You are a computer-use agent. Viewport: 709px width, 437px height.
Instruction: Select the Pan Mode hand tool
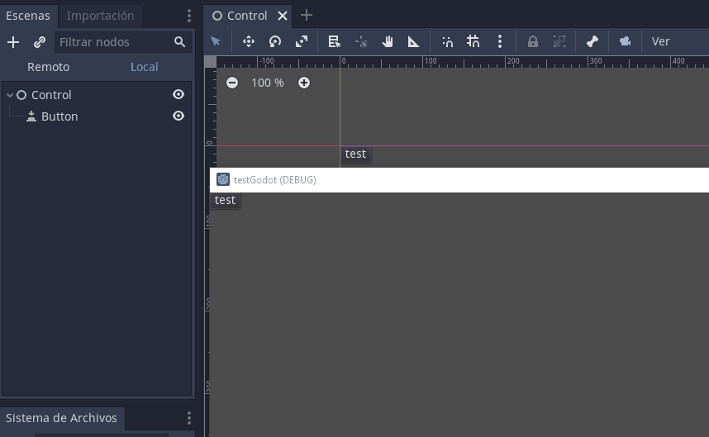coord(388,41)
